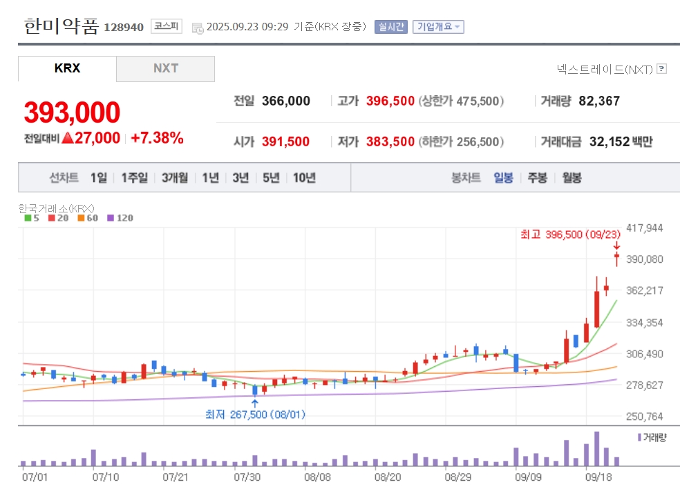Click the 08/29 date axis label

point(458,477)
